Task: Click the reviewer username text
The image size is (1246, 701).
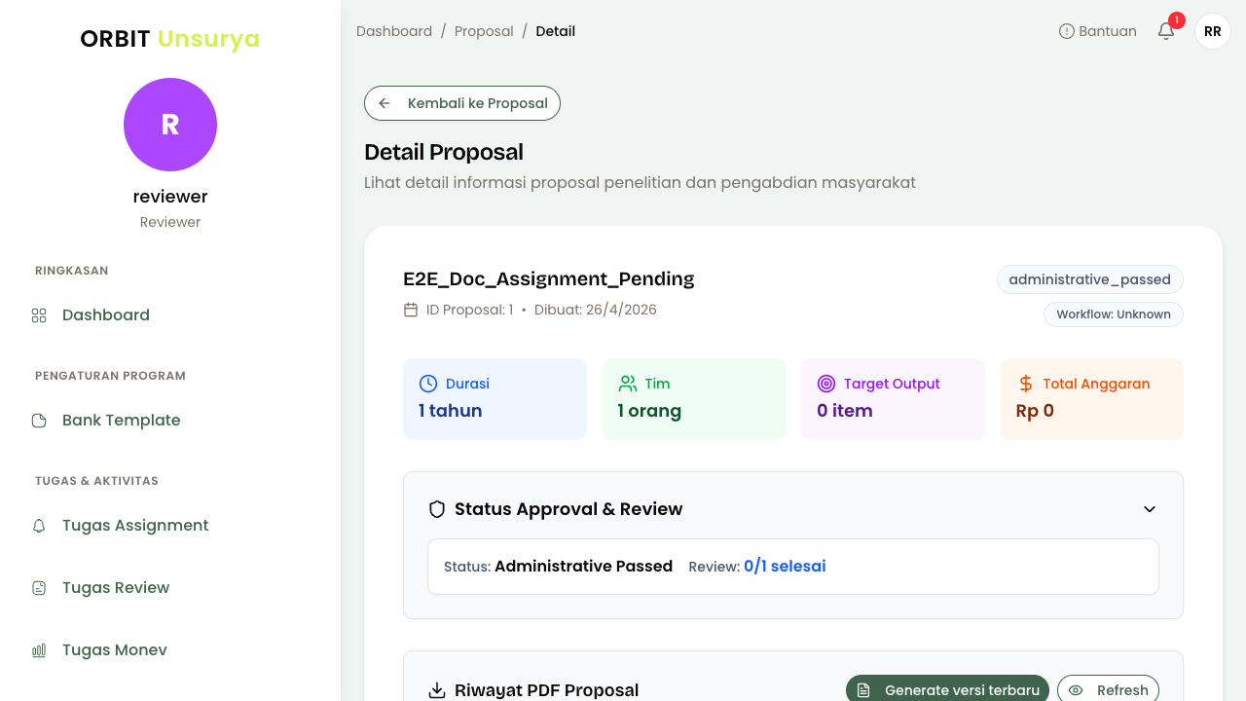Action: pos(170,197)
